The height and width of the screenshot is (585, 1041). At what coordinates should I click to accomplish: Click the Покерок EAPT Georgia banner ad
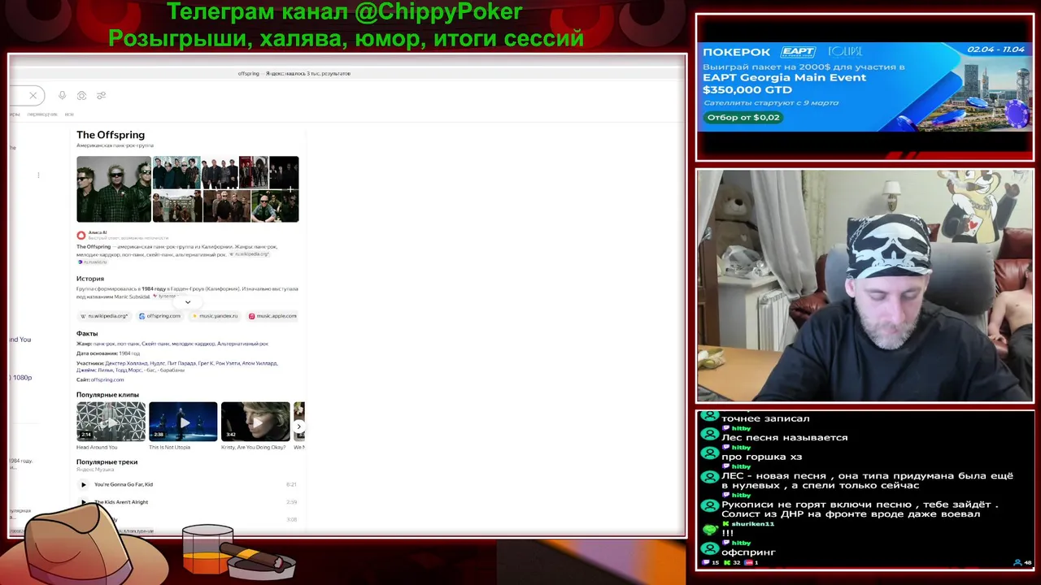pyautogui.click(x=865, y=86)
